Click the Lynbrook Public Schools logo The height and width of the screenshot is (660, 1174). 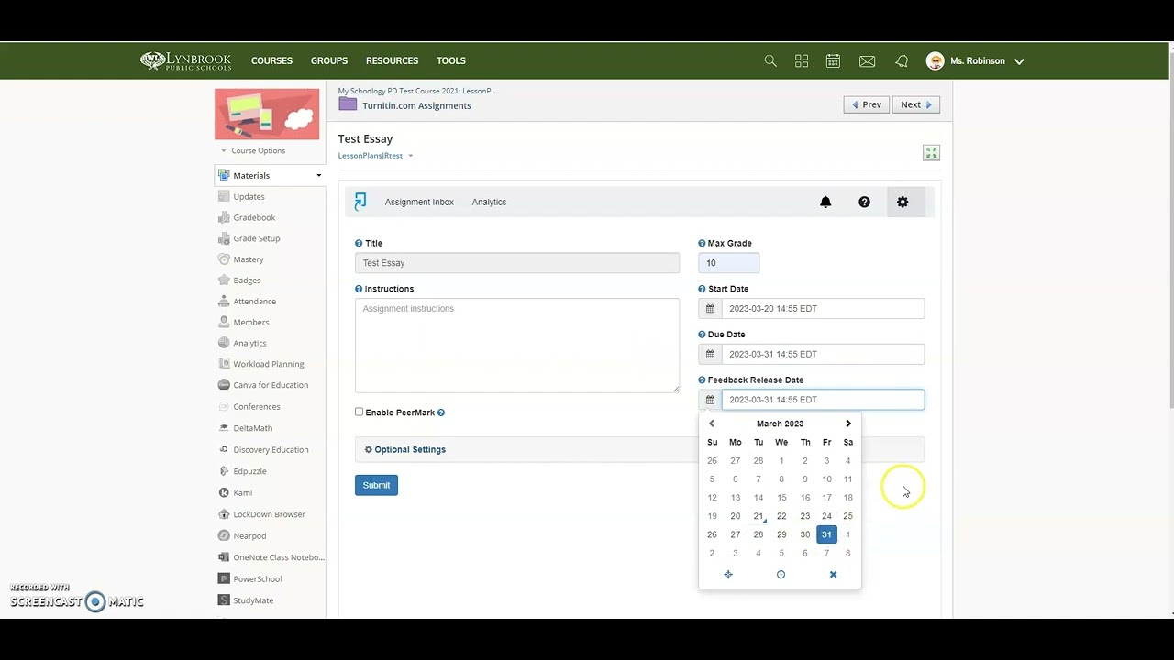[186, 60]
